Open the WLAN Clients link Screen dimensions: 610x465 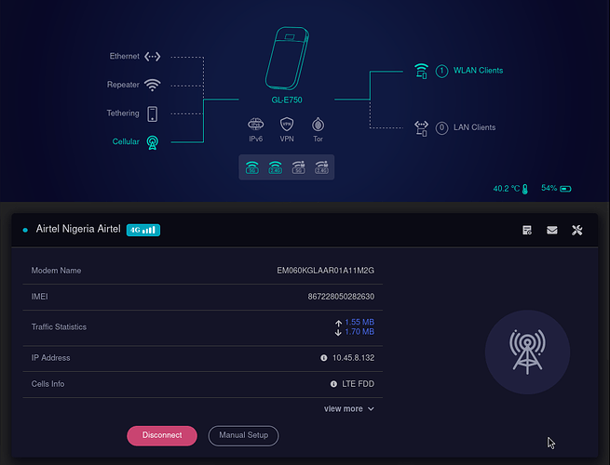coord(478,71)
